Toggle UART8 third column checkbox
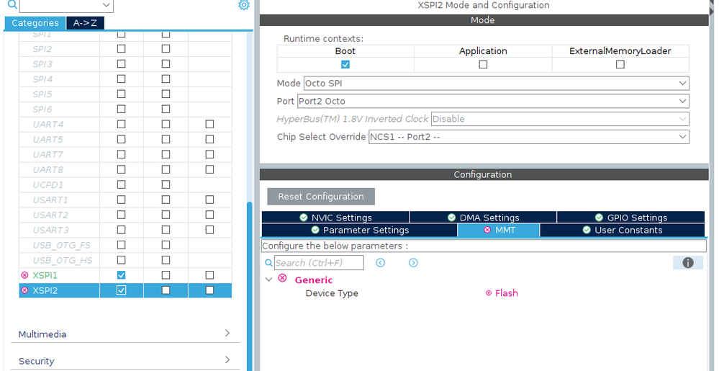The image size is (719, 371). tap(209, 169)
